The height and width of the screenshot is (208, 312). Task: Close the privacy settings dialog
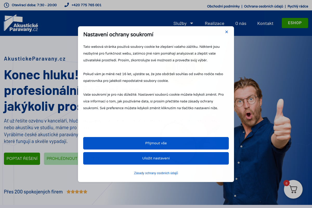coord(226,32)
